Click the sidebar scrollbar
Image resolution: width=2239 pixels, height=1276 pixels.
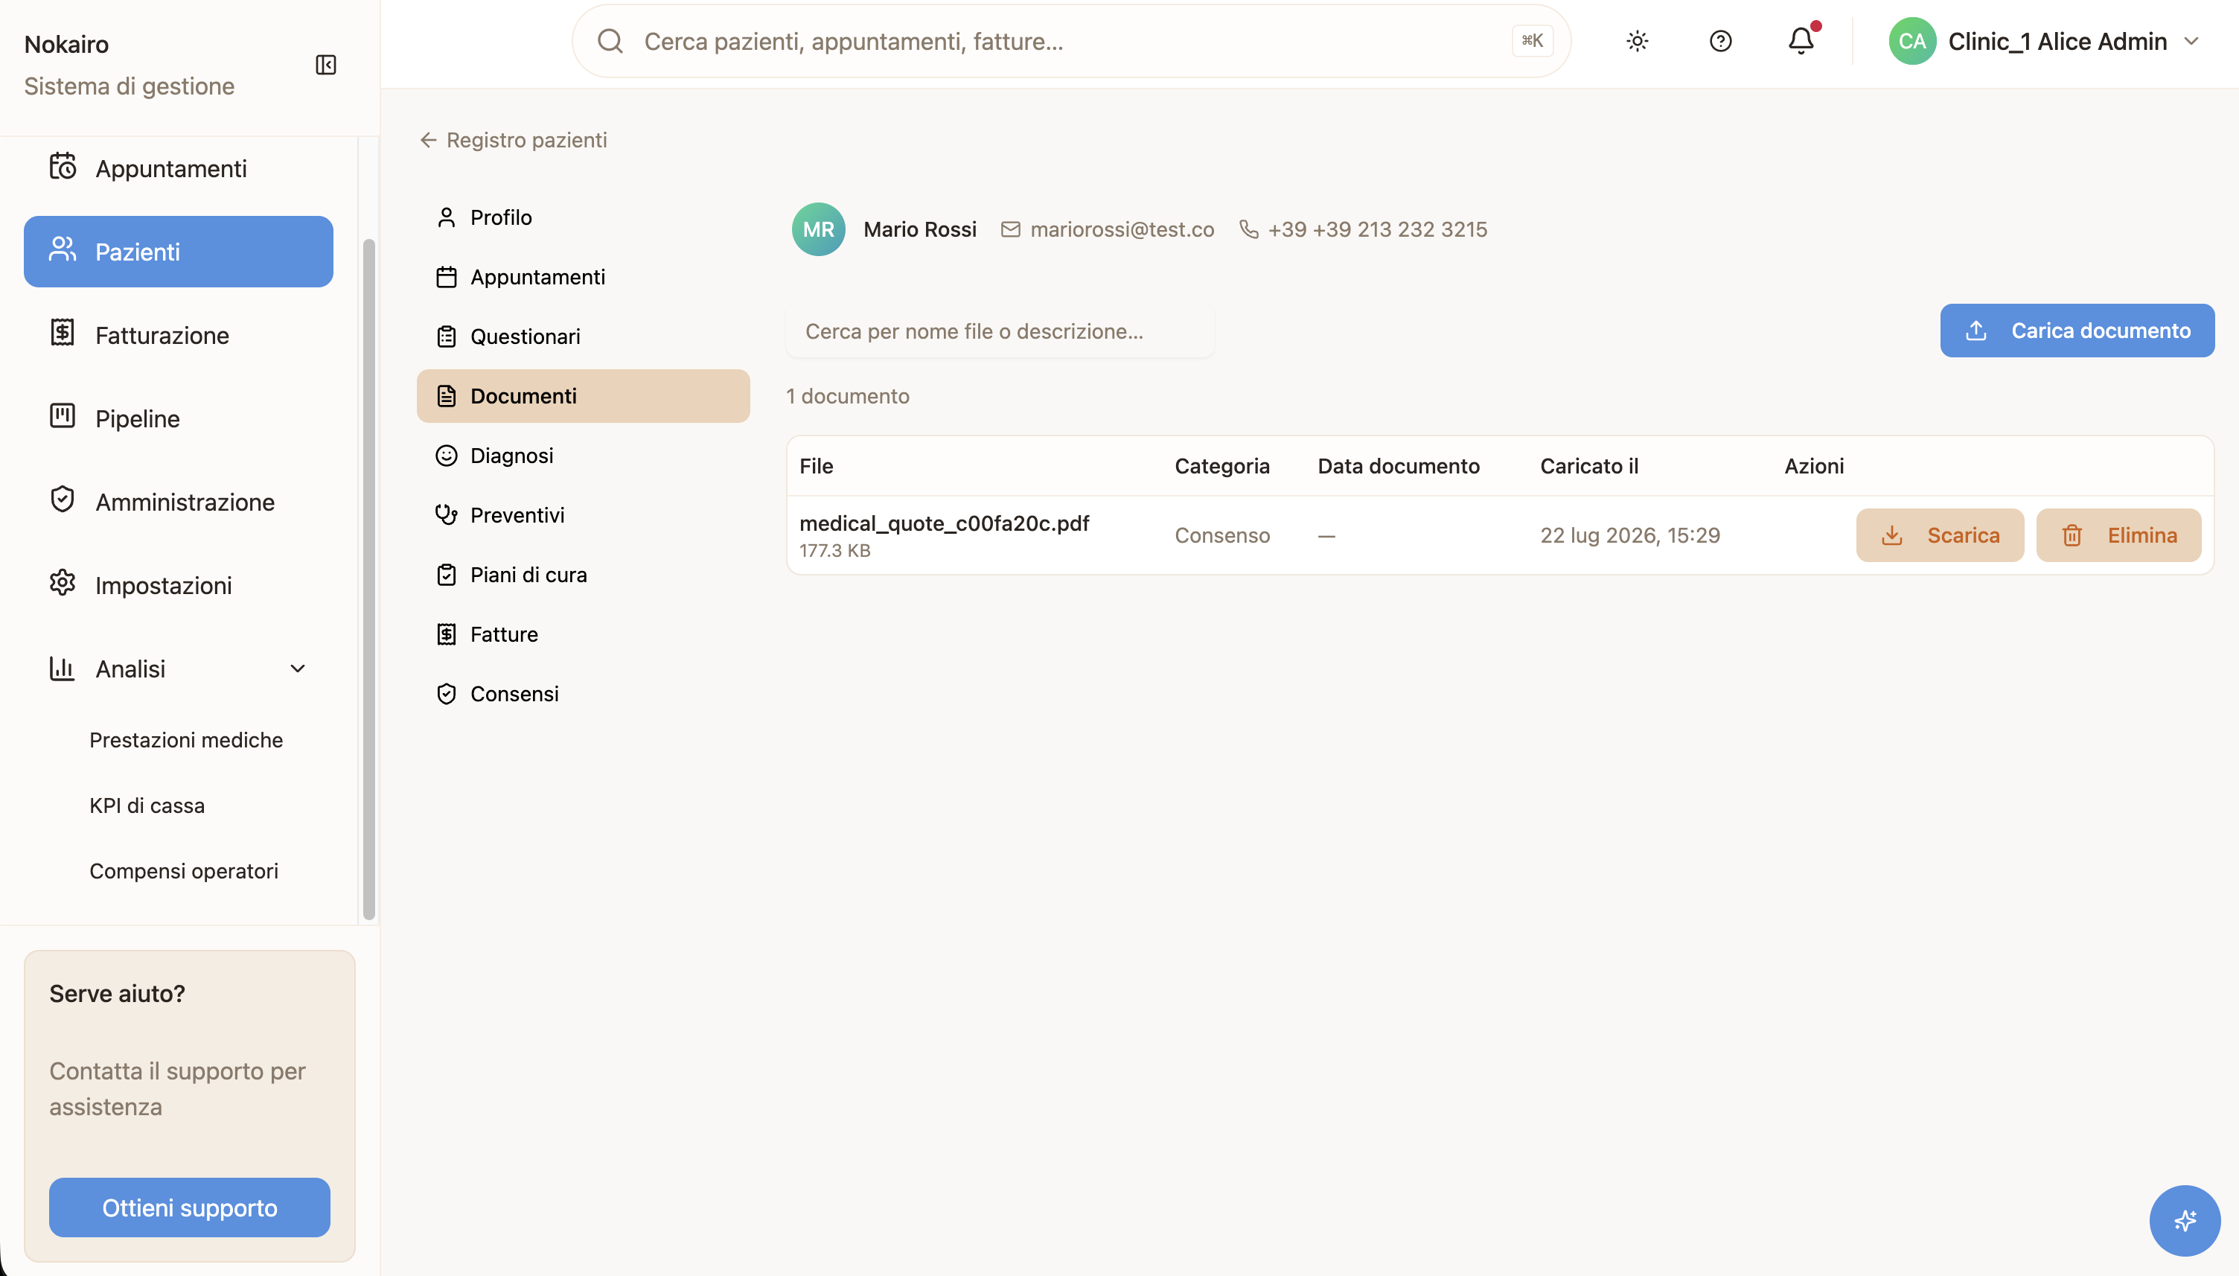tap(368, 578)
